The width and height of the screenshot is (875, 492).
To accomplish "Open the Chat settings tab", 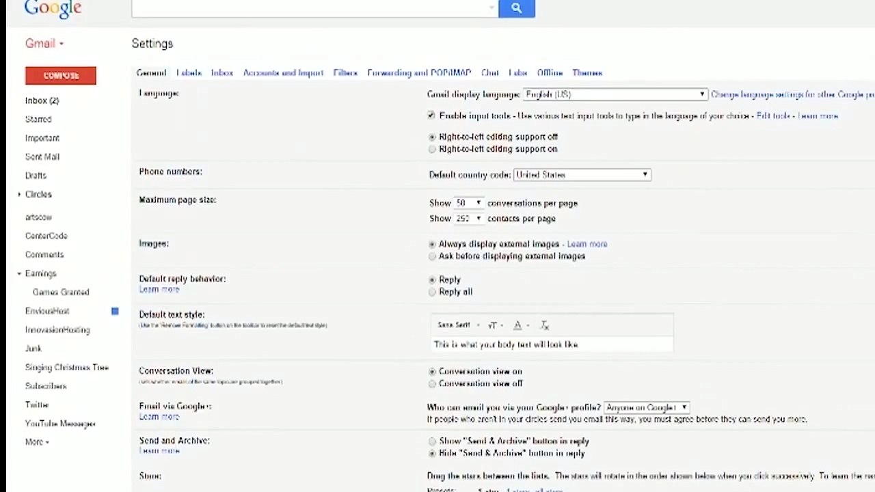I will [490, 72].
